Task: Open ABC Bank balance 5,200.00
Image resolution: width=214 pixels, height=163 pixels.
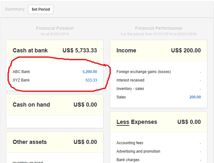Action: [x=89, y=72]
